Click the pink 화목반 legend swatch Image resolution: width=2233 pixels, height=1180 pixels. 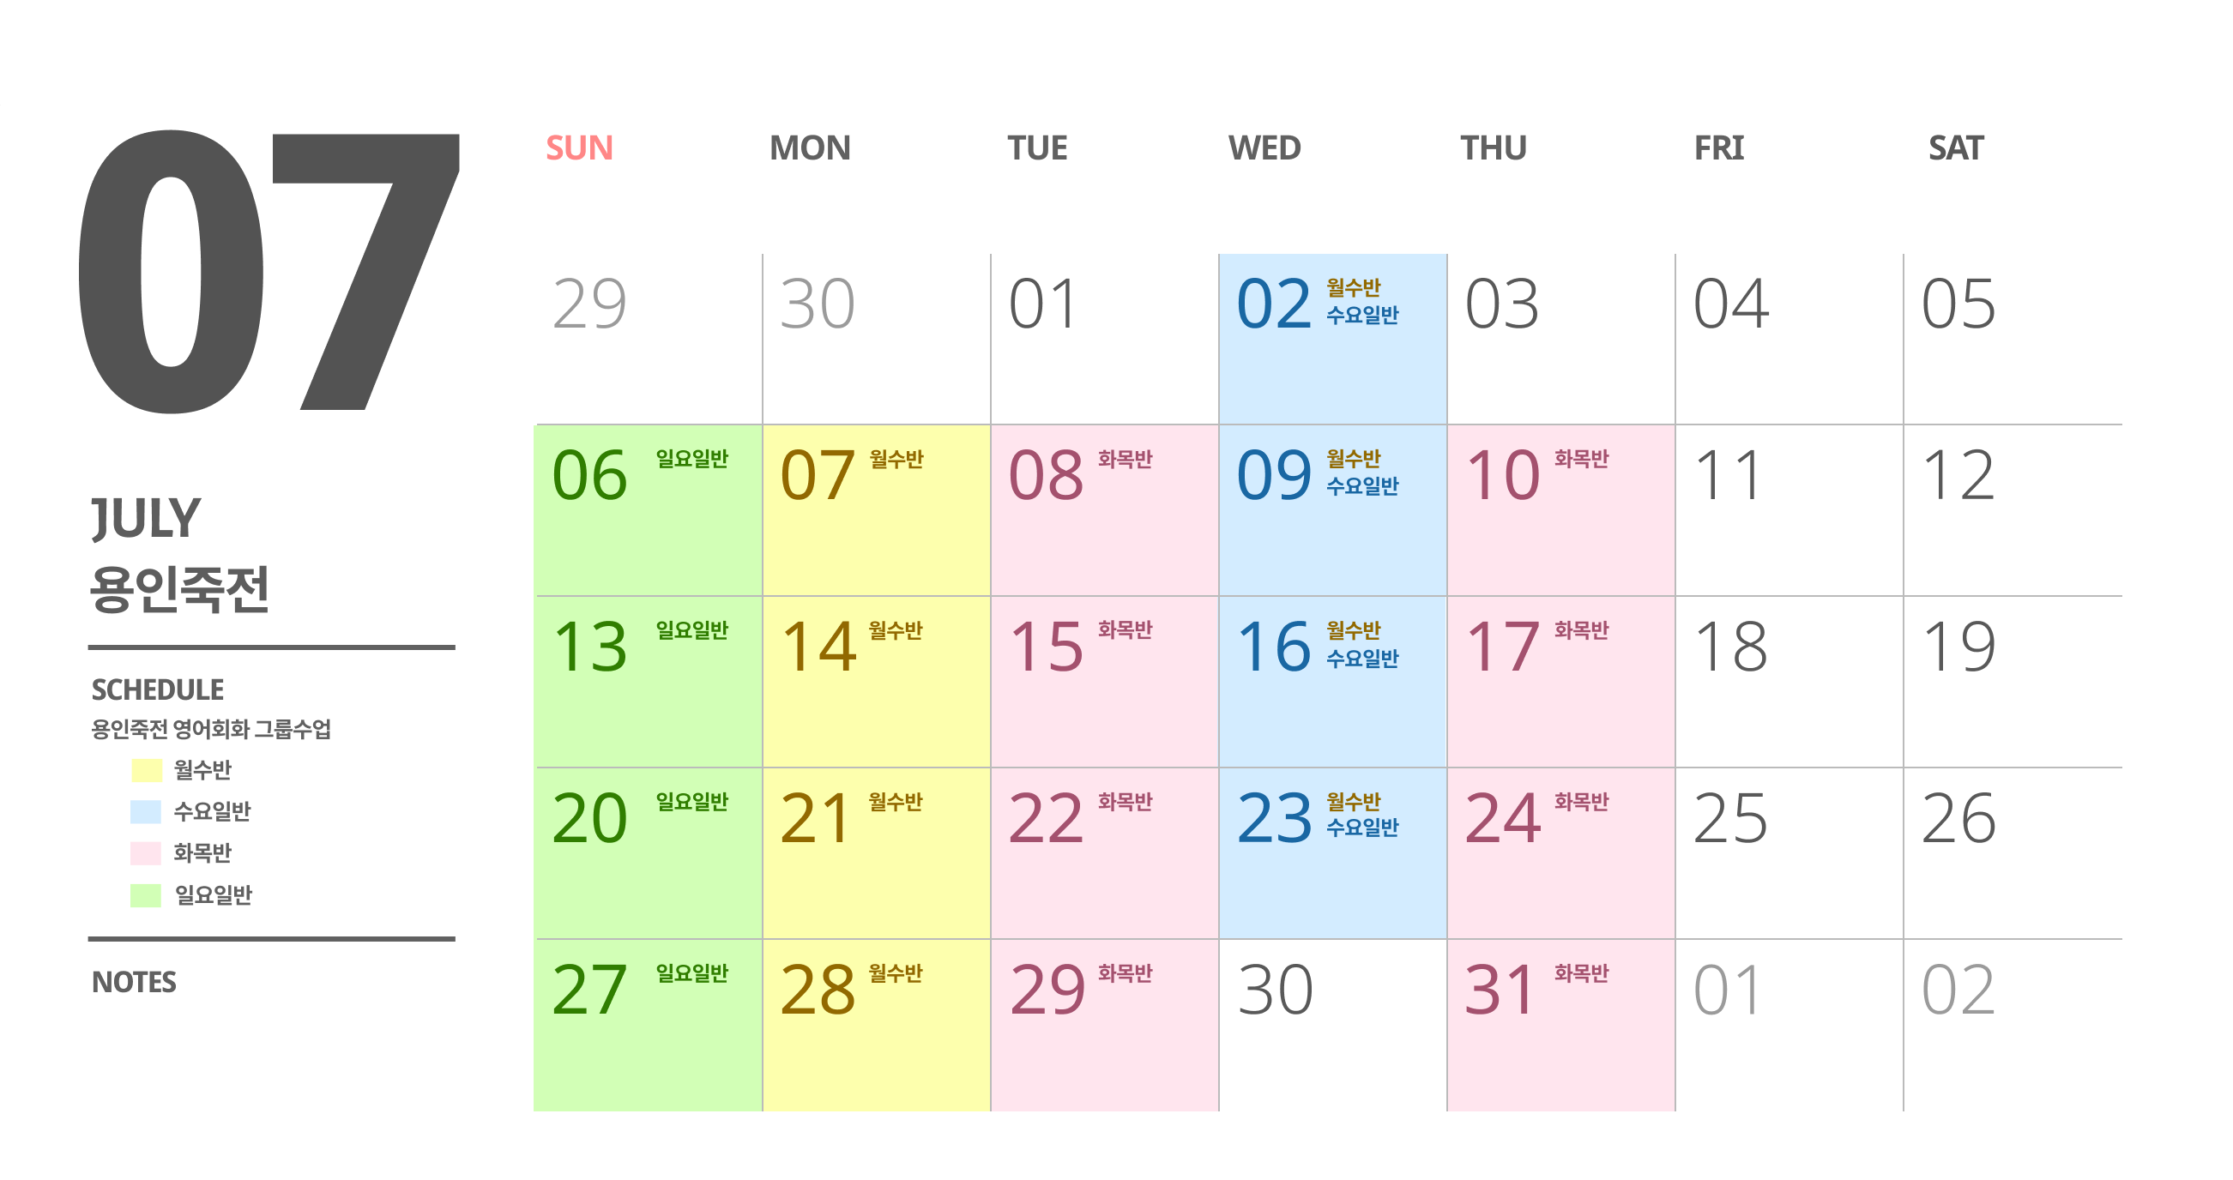146,853
